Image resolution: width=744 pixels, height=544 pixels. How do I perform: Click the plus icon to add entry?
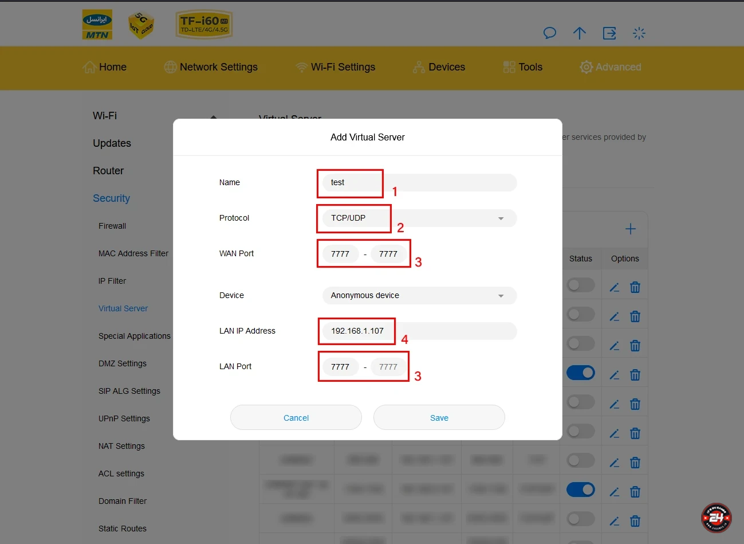(x=631, y=229)
